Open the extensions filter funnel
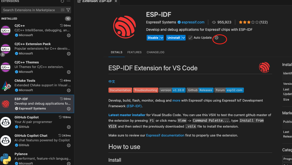292x165 pixels. (x=68, y=10)
